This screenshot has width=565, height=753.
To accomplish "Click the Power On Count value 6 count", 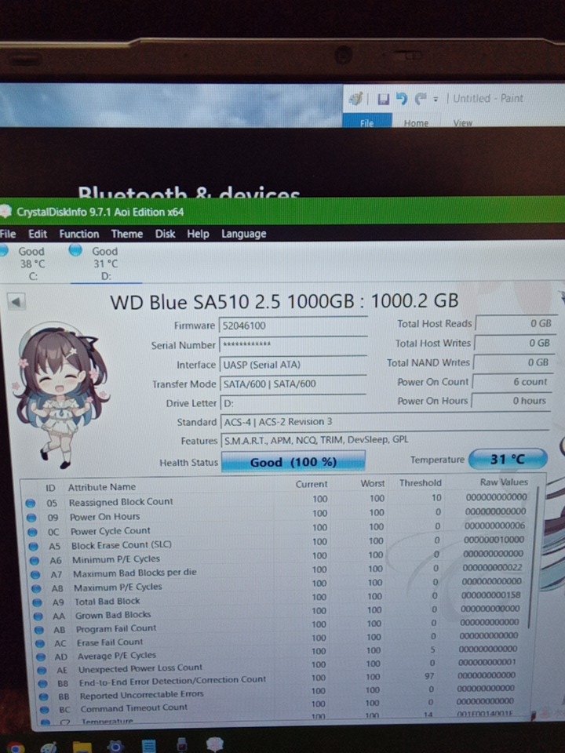I will coord(511,381).
